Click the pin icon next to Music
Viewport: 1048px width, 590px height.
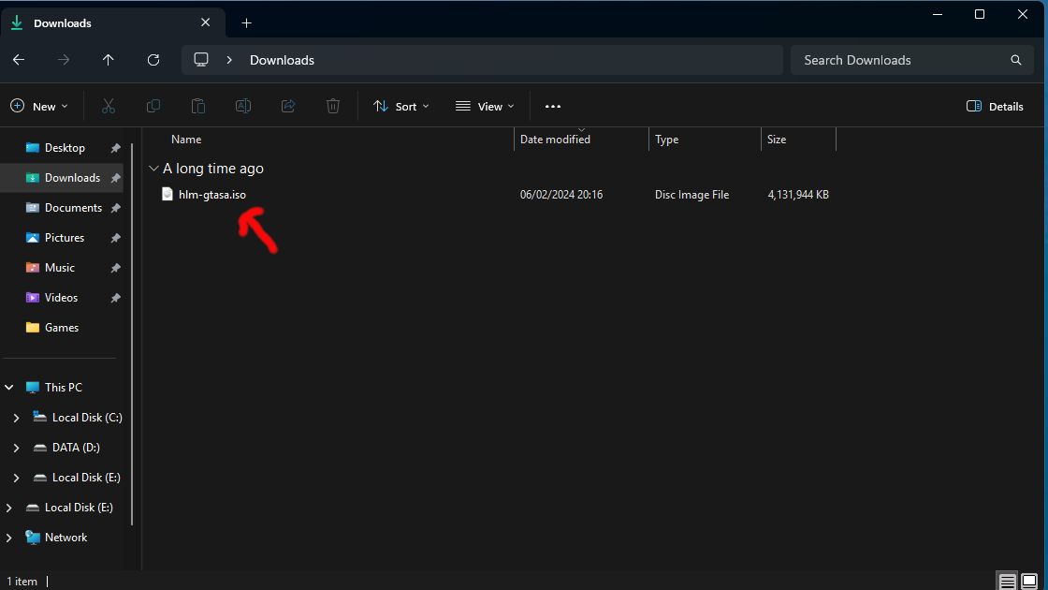116,268
